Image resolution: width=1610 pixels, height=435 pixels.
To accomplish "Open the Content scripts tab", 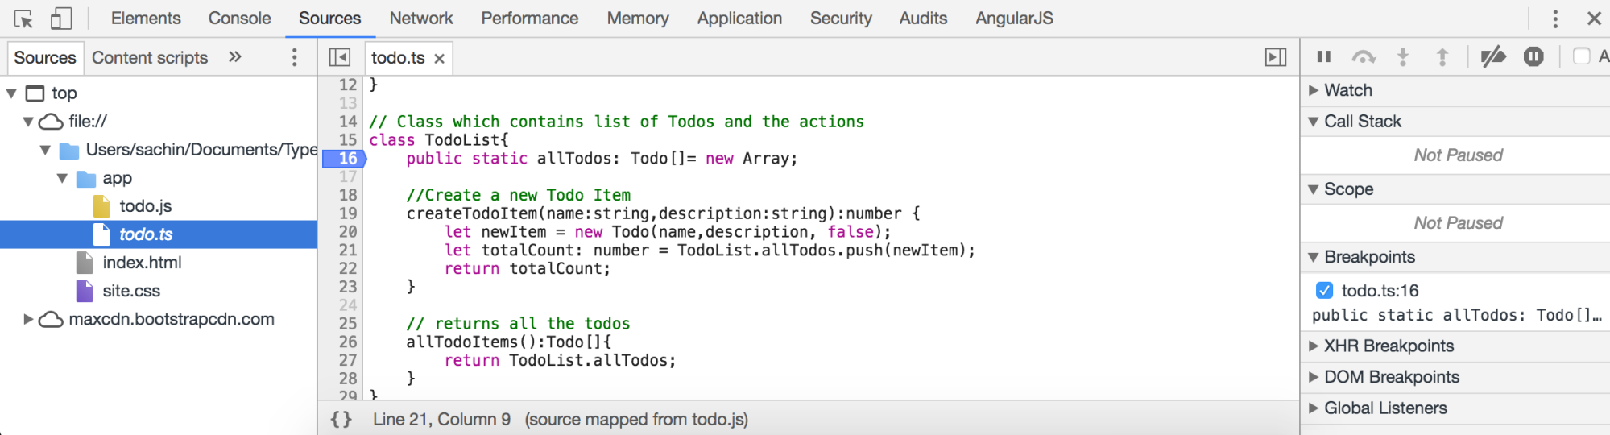I will pyautogui.click(x=150, y=57).
